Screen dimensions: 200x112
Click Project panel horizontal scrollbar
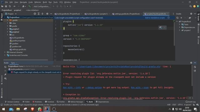pos(26,60)
